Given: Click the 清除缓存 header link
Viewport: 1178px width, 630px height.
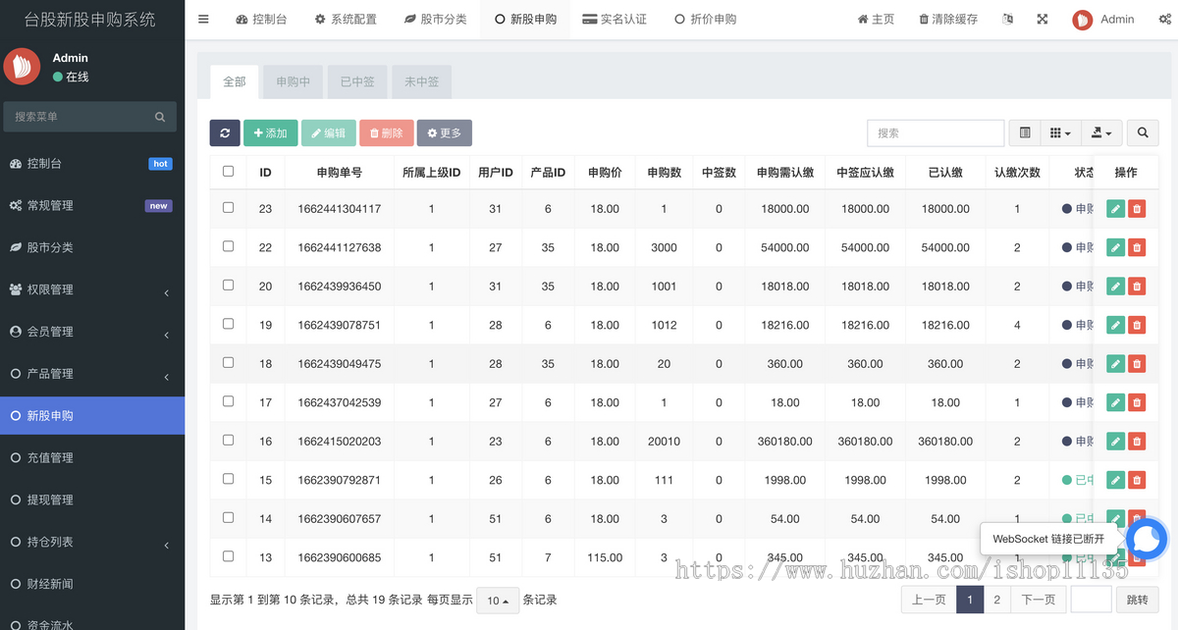Looking at the screenshot, I should (948, 19).
